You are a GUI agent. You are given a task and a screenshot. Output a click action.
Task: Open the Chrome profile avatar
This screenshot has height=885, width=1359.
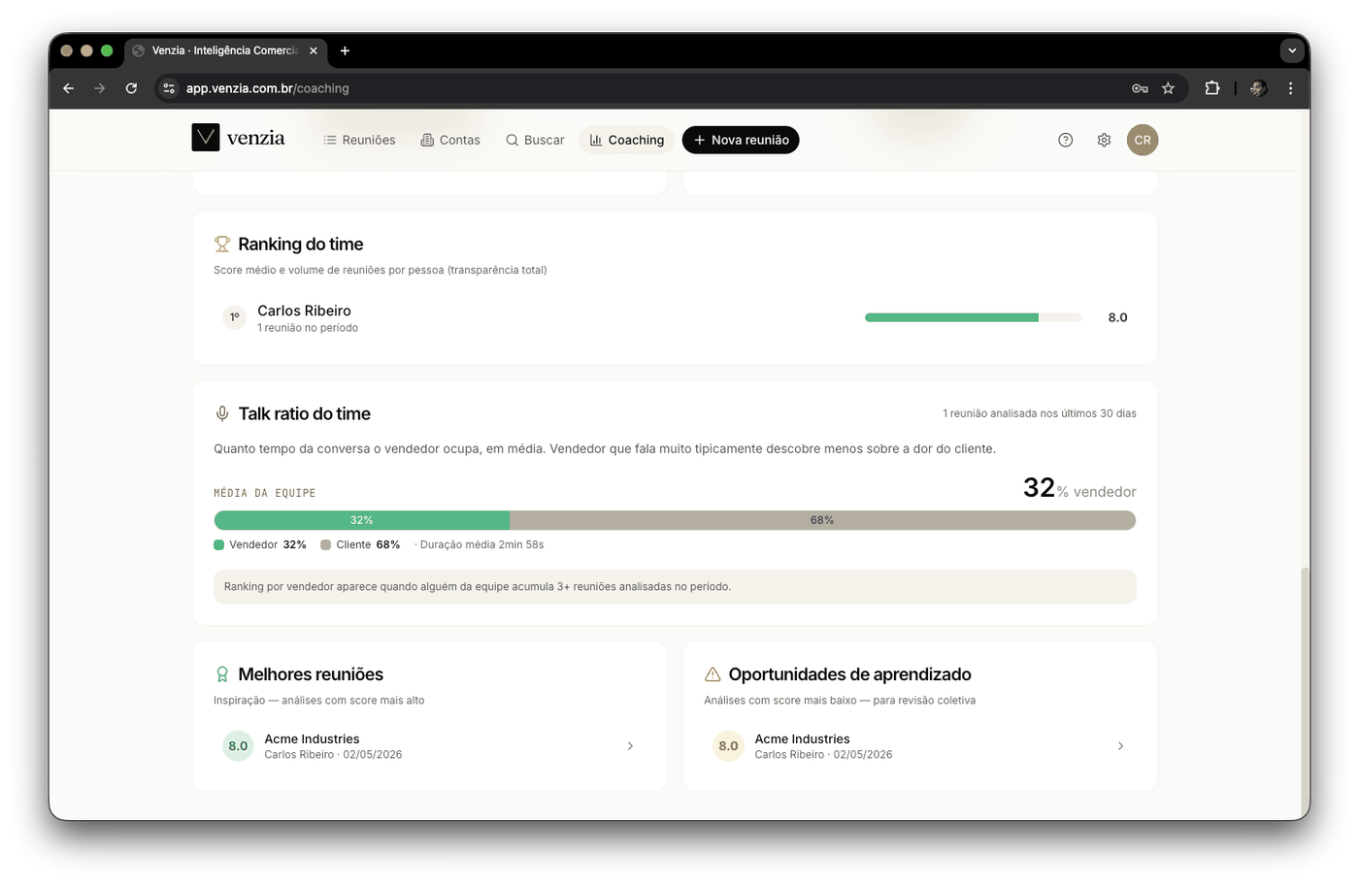tap(1258, 88)
